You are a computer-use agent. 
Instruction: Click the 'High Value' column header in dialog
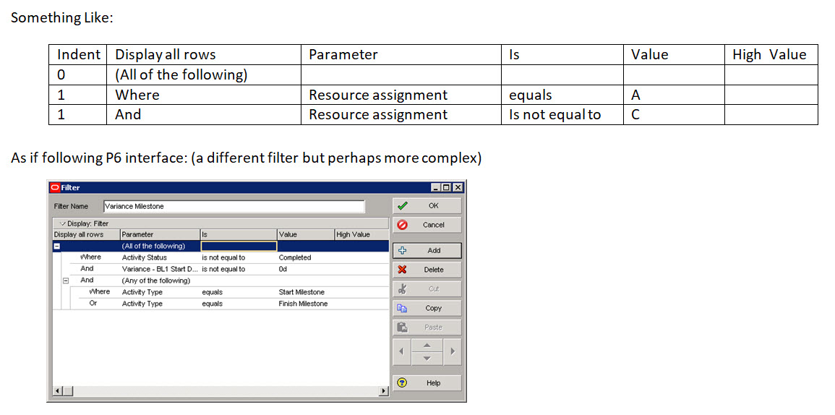tap(361, 234)
